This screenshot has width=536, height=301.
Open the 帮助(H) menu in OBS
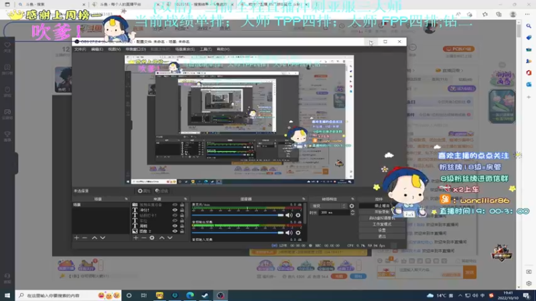tap(223, 49)
